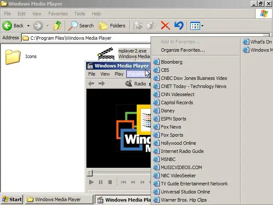273x205 pixels.
Task: Click the Skip Back button in Media Player
Action: pyautogui.click(x=123, y=182)
